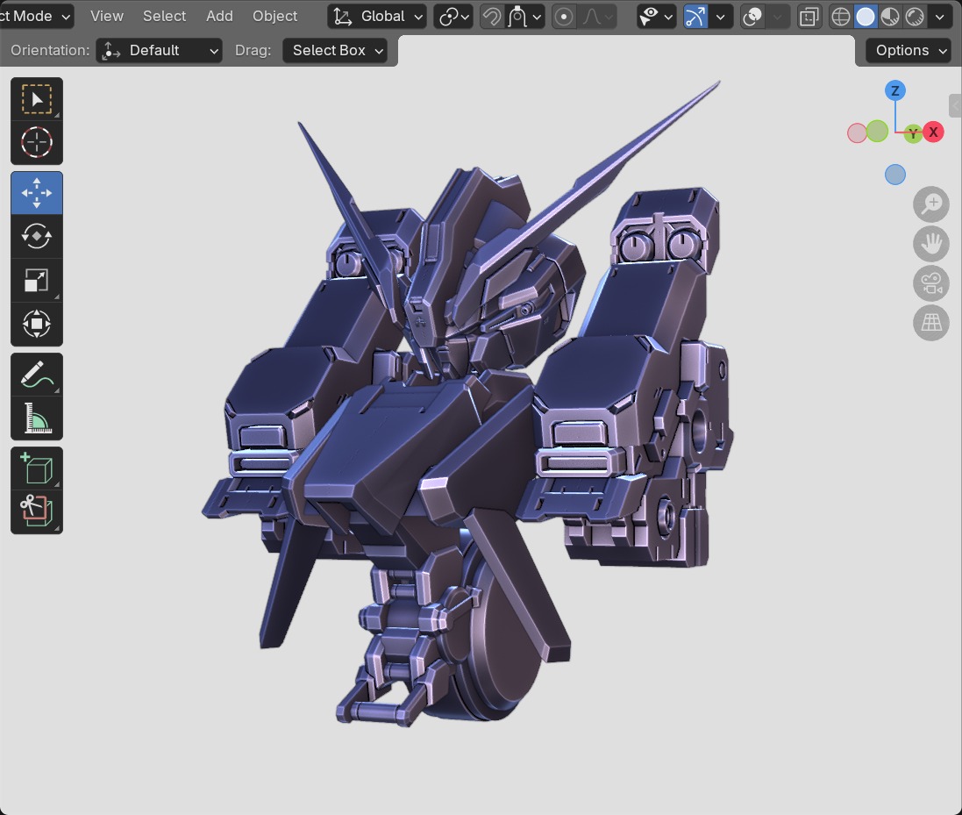Snap view to unlabeled negative X axis circle
Viewport: 962px width, 815px height.
coord(857,132)
